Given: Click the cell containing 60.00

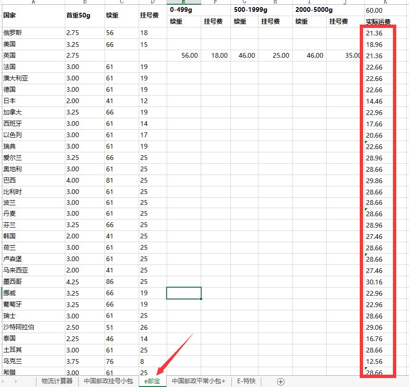Looking at the screenshot, I should pyautogui.click(x=378, y=10).
